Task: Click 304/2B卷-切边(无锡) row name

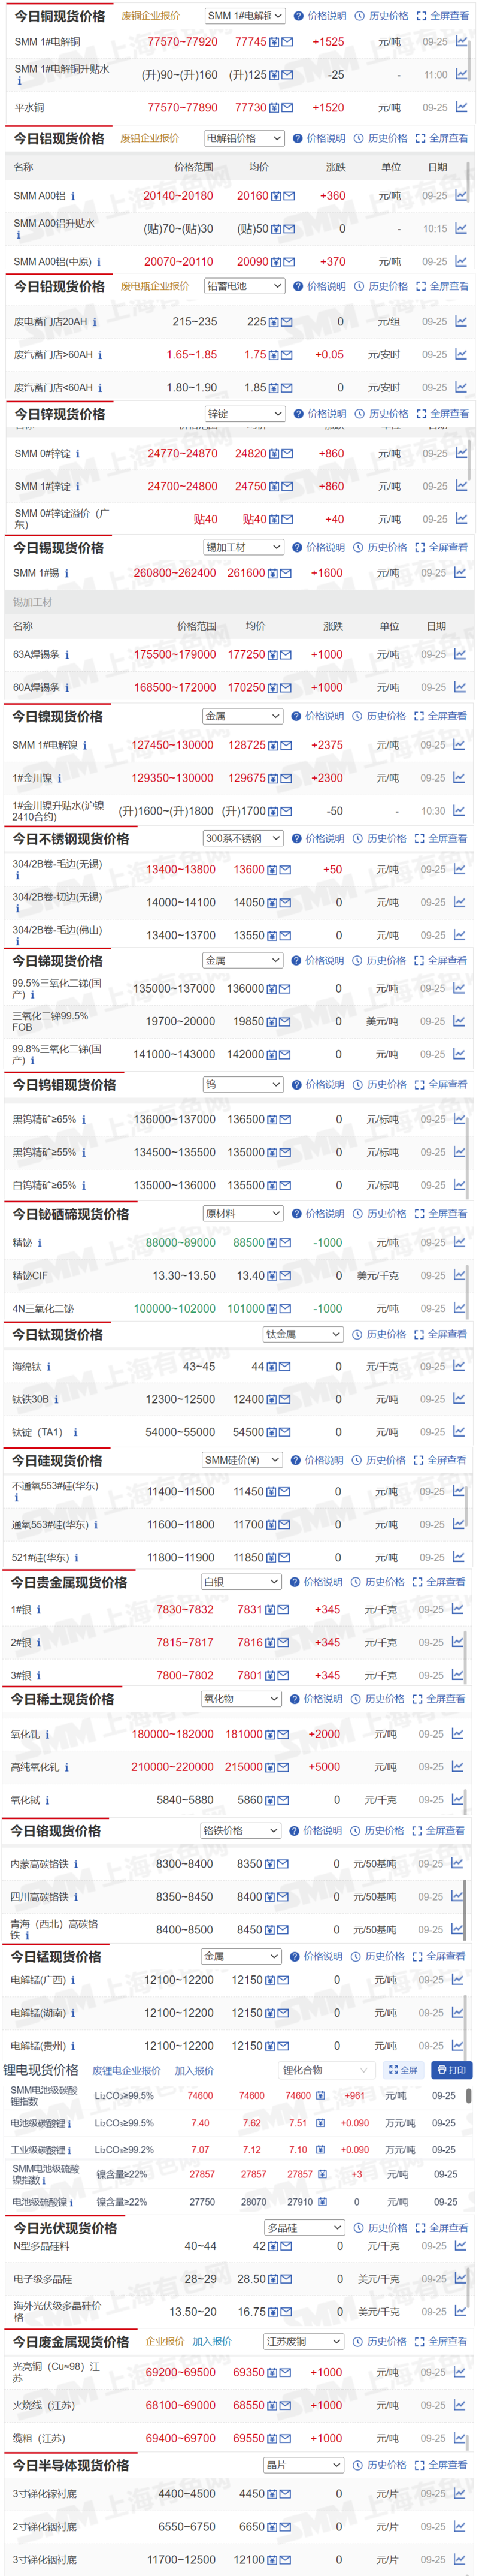Action: click(57, 897)
